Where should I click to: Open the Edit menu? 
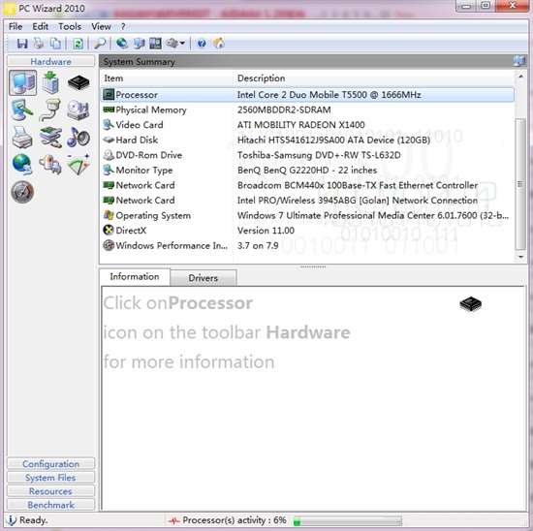[x=40, y=26]
